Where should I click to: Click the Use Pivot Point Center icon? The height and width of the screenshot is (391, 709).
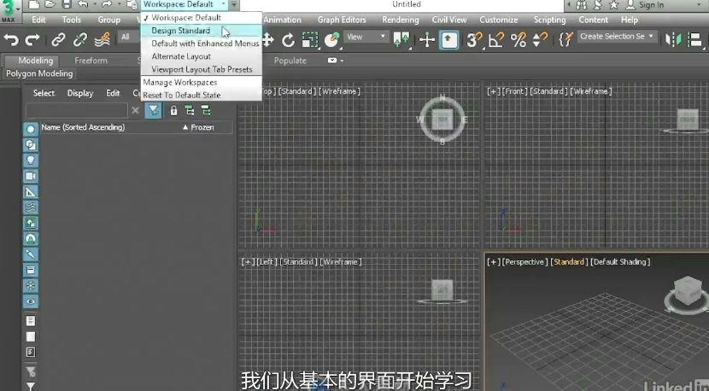[401, 40]
